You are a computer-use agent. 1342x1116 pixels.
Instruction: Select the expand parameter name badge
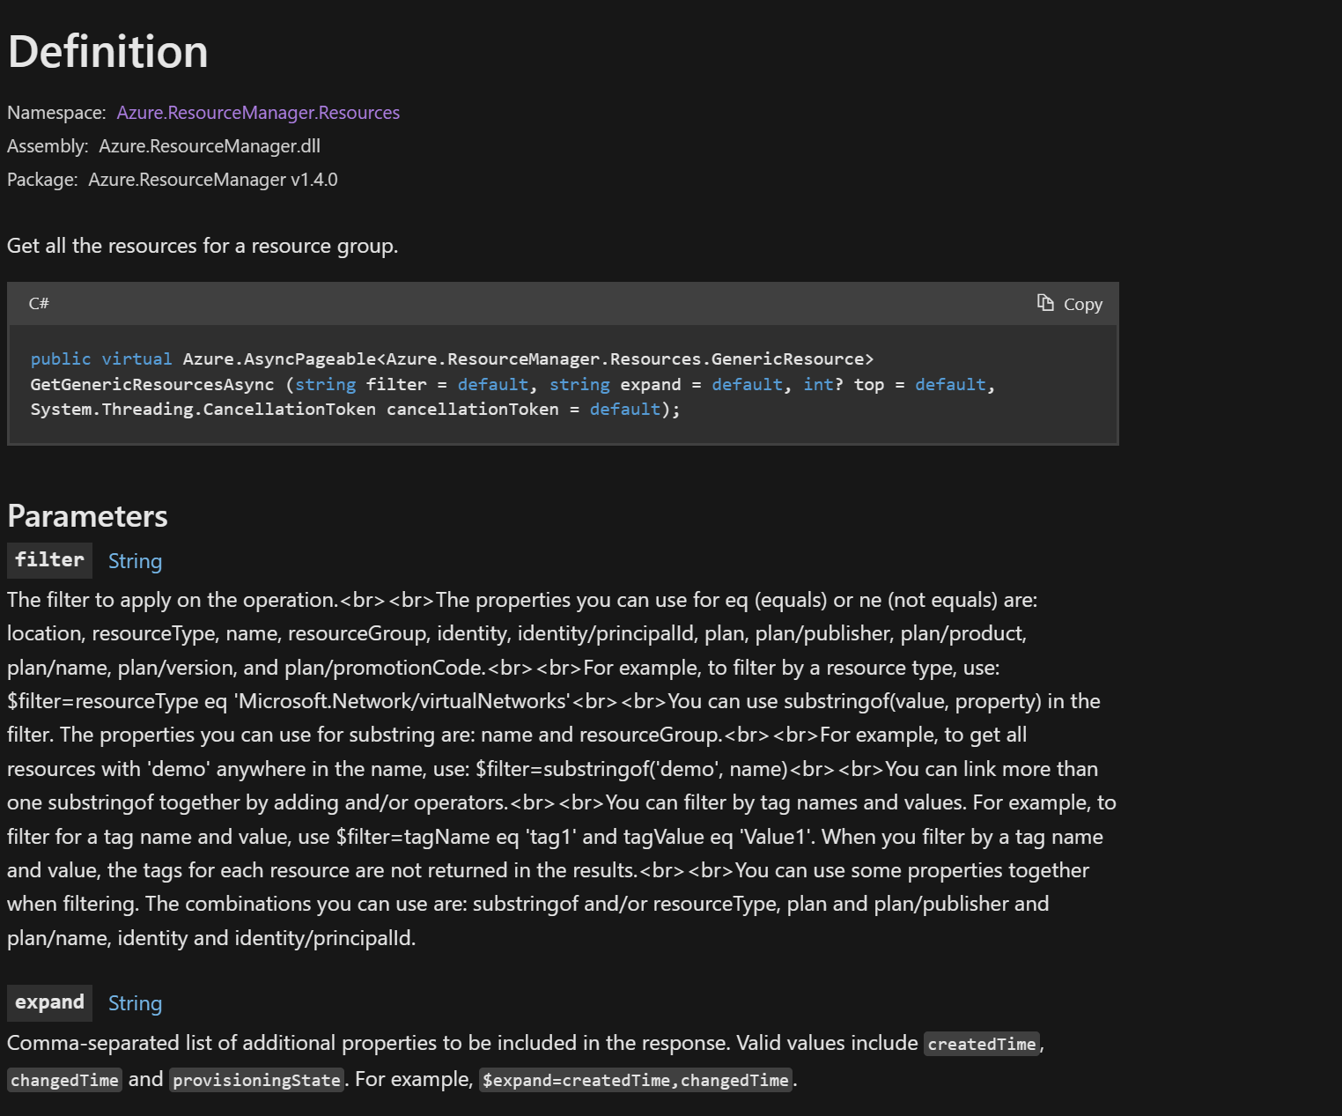(49, 1002)
